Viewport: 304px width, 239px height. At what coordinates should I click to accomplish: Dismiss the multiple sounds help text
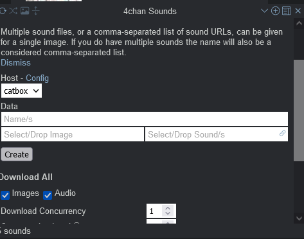[15, 63]
